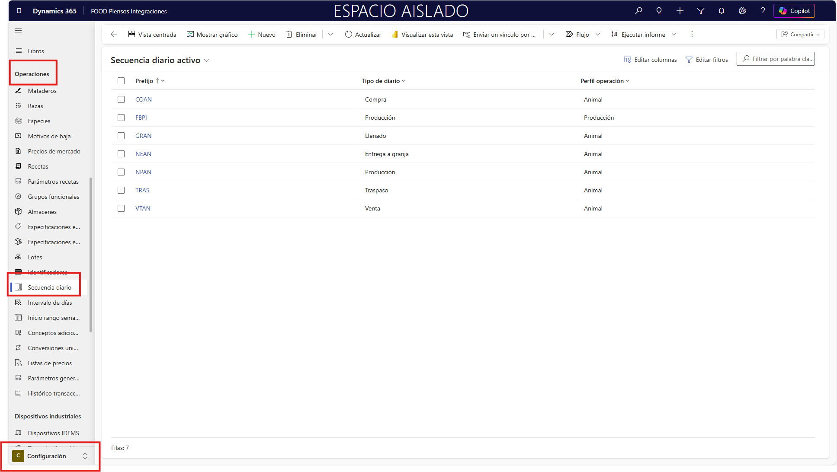837x472 pixels.
Task: Go to Listas de precios sidebar item
Action: [x=50, y=363]
